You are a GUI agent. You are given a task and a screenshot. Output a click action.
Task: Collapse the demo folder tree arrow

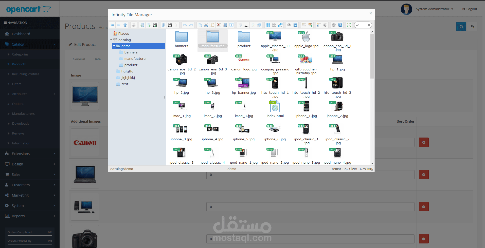coord(114,46)
